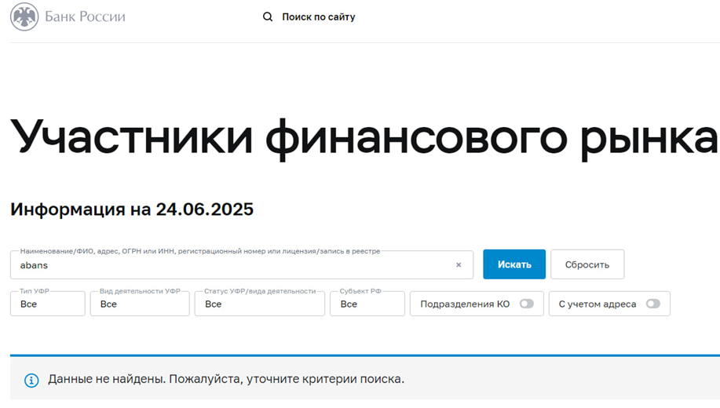This screenshot has width=720, height=408.
Task: Click the Данные не найдены message text
Action: 226,379
